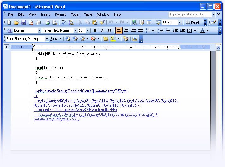Apply the font color A button
225x167 pixels.
[x=202, y=31]
